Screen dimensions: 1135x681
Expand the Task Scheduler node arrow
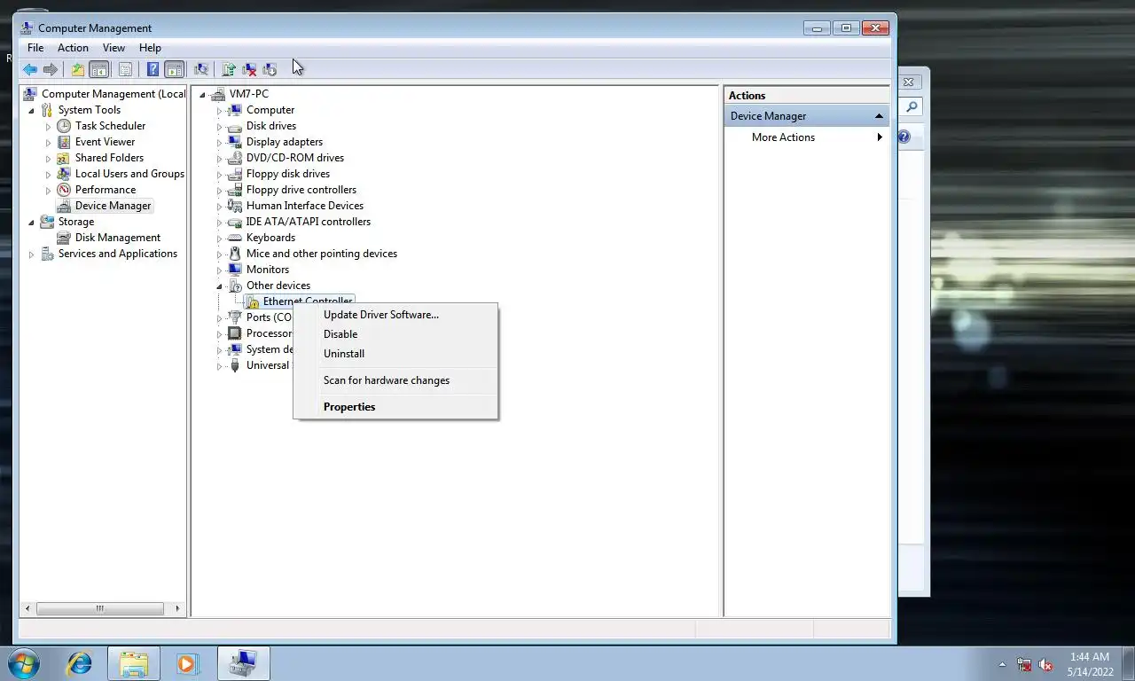coord(49,126)
